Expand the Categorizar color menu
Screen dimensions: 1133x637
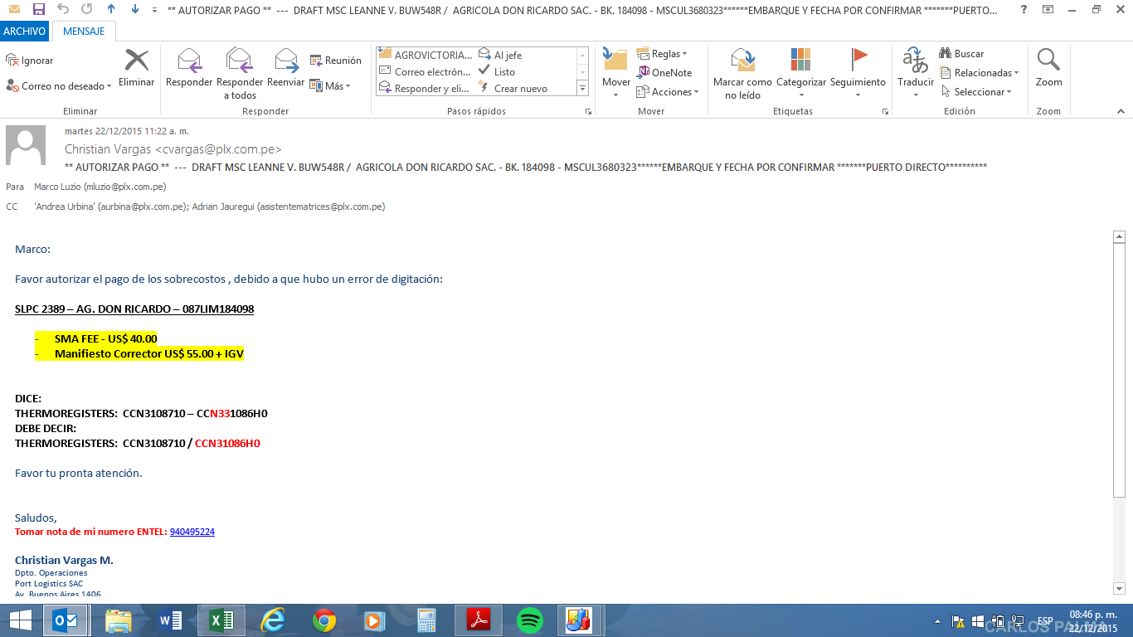tap(800, 94)
